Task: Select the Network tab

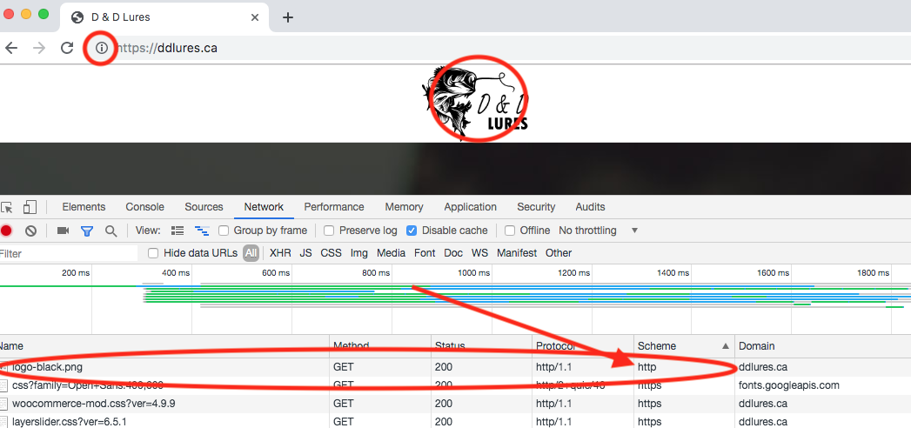Action: [264, 207]
